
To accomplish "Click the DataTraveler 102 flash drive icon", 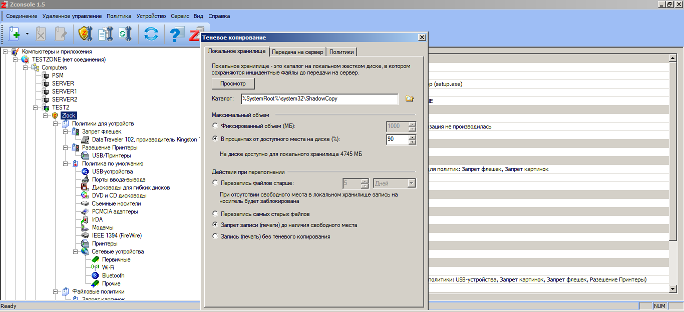I will [x=85, y=139].
